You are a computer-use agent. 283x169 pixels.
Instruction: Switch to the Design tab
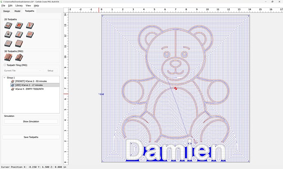[7, 11]
